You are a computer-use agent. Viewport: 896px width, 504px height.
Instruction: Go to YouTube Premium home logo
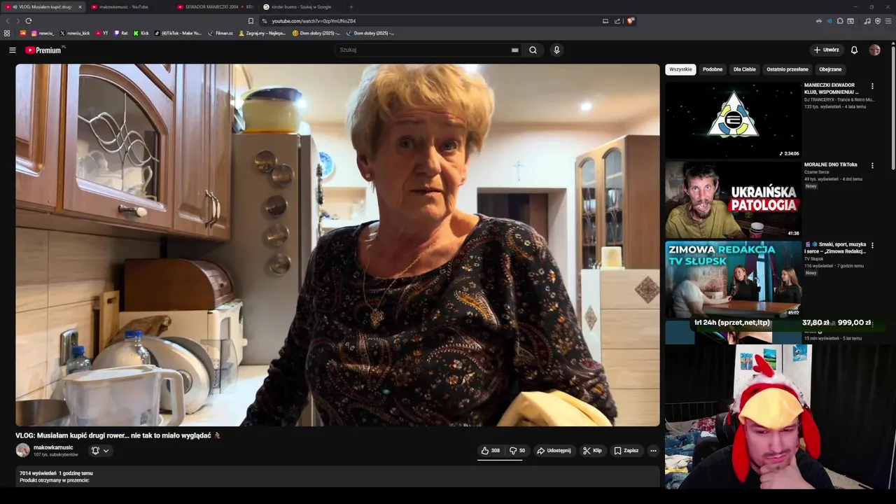[x=45, y=50]
